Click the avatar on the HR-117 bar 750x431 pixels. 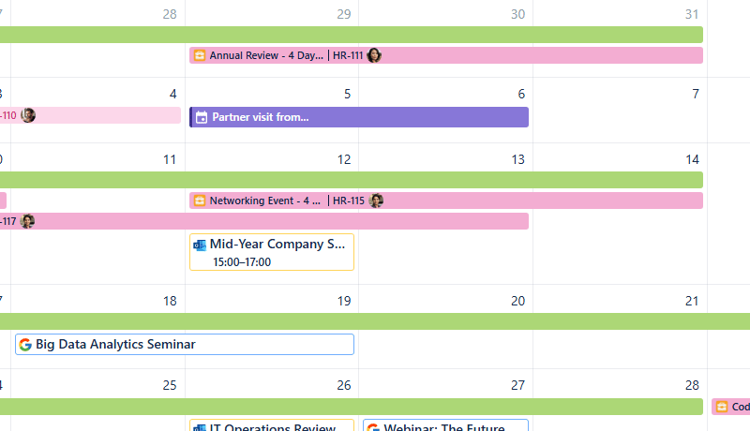pos(28,221)
